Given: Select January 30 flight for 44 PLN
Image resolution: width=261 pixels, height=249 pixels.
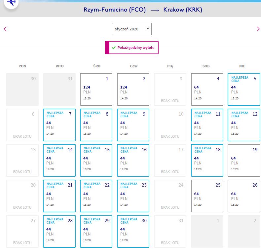Looking at the screenshot, I should (x=133, y=231).
